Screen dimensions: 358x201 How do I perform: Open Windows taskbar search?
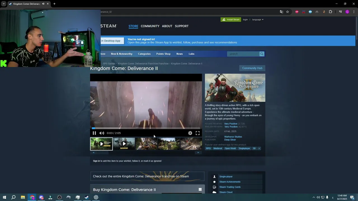(13, 197)
